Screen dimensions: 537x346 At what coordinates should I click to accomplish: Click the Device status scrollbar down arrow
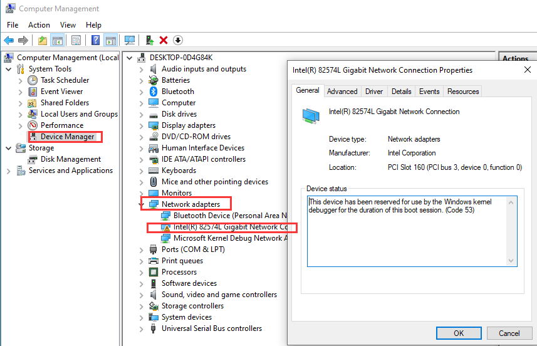[x=511, y=261]
